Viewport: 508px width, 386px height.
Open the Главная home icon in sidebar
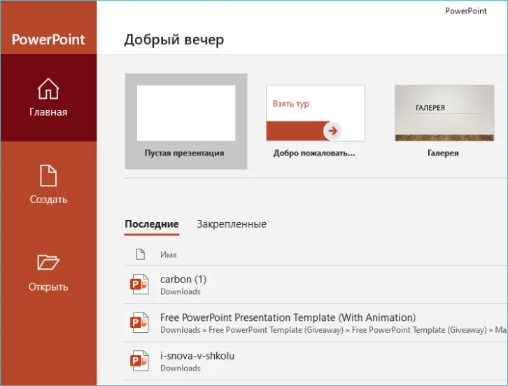pos(48,88)
